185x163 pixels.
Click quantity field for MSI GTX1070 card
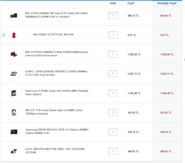[113, 54]
